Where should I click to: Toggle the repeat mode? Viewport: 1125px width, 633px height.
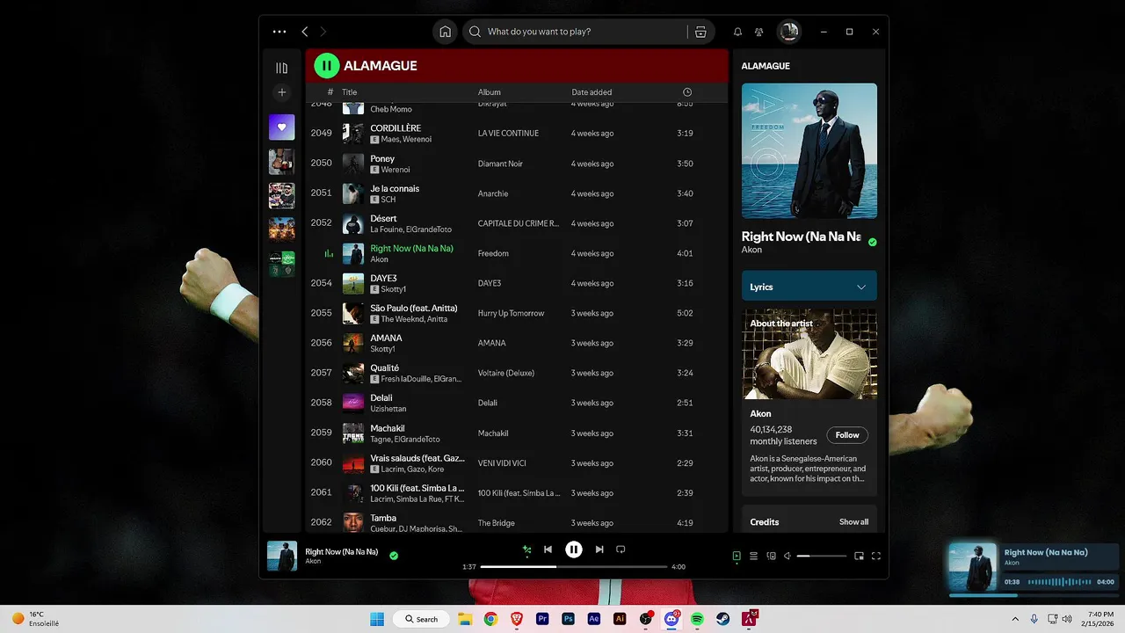621,549
